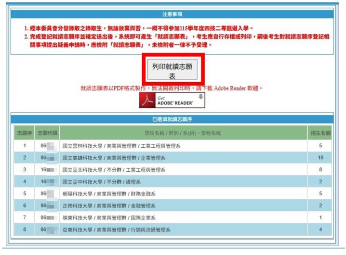This screenshot has height=255, width=346.
Task: Click the red PDF format notice about Adobe Reader
Action: click(172, 89)
